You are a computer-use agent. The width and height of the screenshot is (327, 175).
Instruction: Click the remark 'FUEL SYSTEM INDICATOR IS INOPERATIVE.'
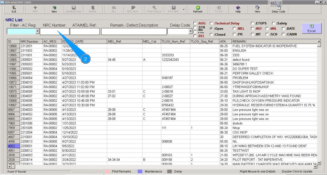point(265,46)
